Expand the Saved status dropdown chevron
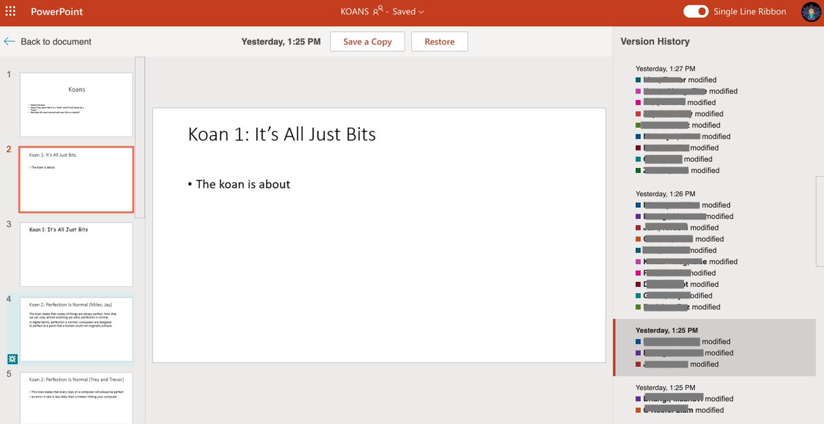Image resolution: width=824 pixels, height=424 pixels. [421, 12]
